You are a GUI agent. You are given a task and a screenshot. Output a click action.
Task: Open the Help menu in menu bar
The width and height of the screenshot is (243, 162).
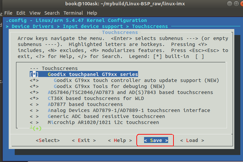click(x=92, y=13)
